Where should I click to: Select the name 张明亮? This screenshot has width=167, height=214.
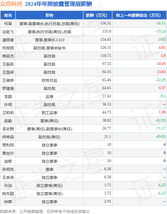coord(8,169)
